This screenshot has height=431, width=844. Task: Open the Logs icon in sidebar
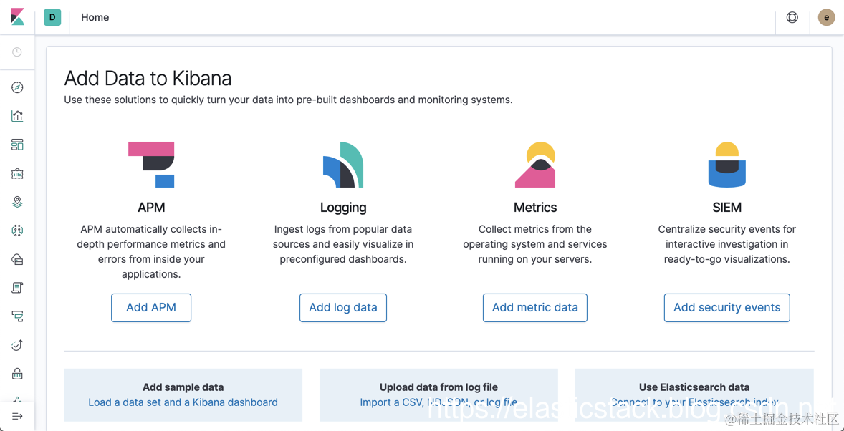click(17, 288)
